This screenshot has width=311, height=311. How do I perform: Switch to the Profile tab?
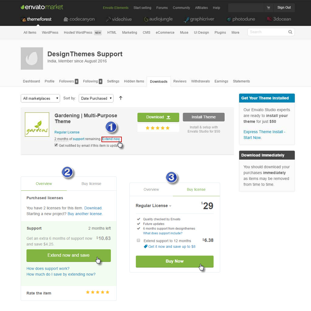50,81
